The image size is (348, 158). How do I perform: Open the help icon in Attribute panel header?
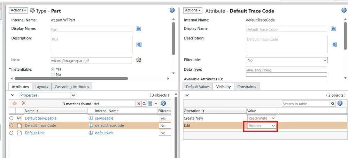click(x=344, y=10)
